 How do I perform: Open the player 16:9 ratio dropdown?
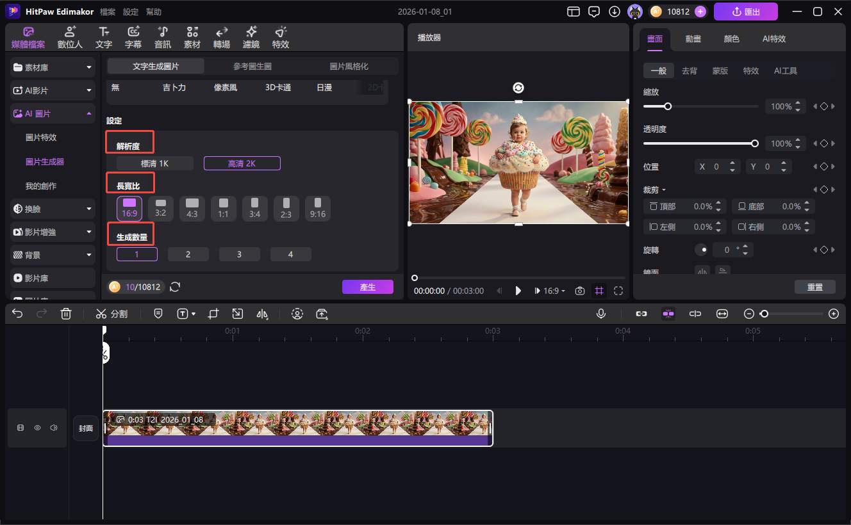(550, 291)
